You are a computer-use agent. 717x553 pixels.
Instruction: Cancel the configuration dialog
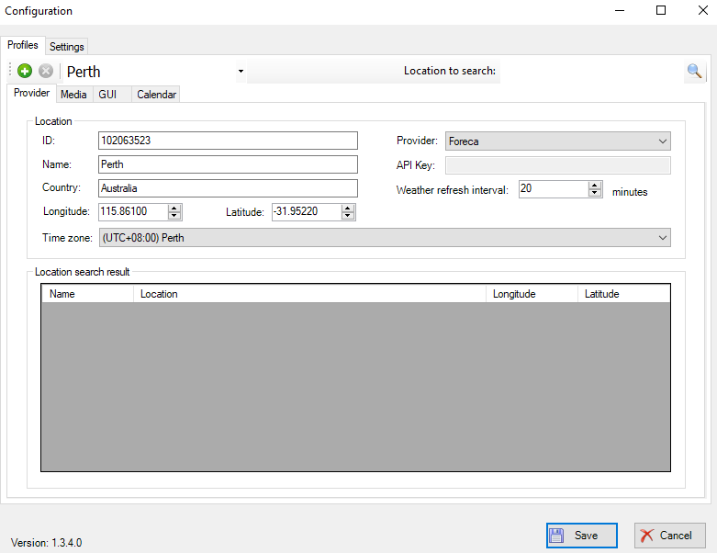(x=670, y=536)
